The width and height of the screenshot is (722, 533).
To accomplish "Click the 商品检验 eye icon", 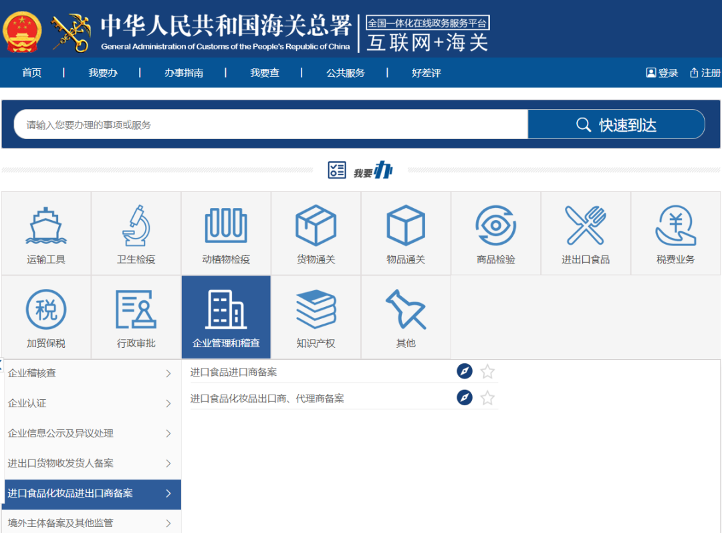I will tap(495, 226).
